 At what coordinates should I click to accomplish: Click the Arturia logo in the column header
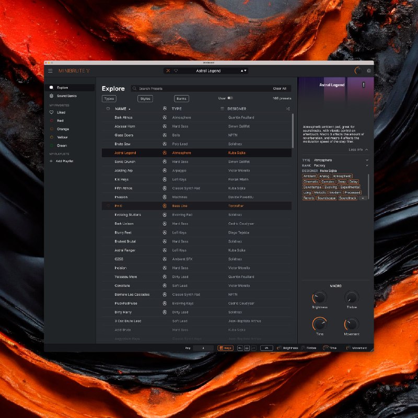click(x=165, y=109)
